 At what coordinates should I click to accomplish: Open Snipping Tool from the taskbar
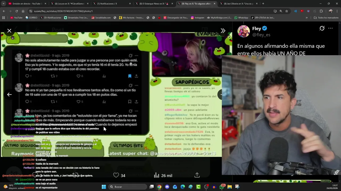point(237,187)
